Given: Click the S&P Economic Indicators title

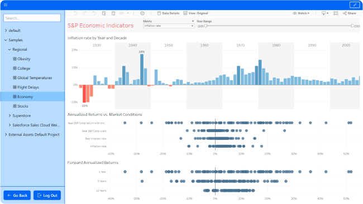Looking at the screenshot, I should (101, 26).
